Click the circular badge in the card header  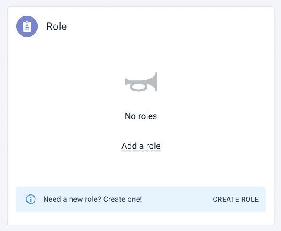point(27,26)
